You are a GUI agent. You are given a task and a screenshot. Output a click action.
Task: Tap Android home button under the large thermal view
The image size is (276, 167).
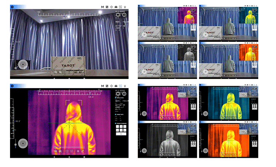tap(69, 157)
